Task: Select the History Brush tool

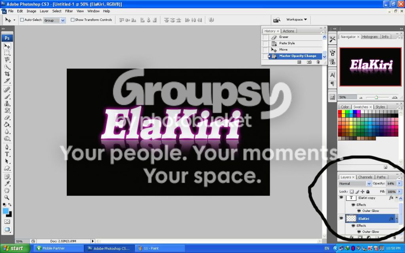Action: 7,111
